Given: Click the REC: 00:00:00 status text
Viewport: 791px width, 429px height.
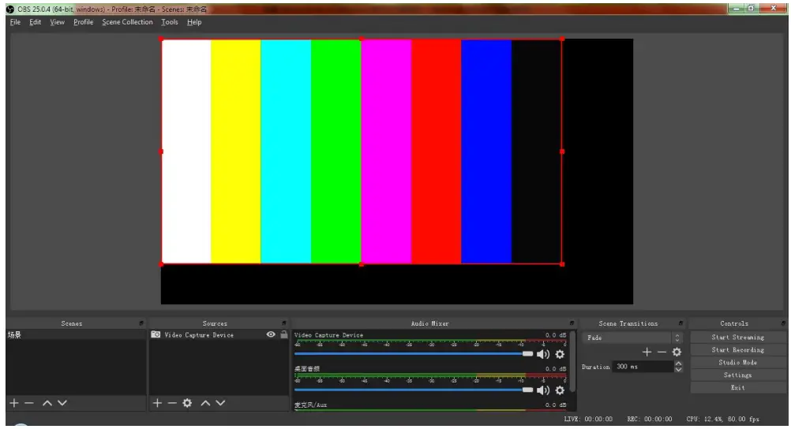Looking at the screenshot, I should coord(649,420).
